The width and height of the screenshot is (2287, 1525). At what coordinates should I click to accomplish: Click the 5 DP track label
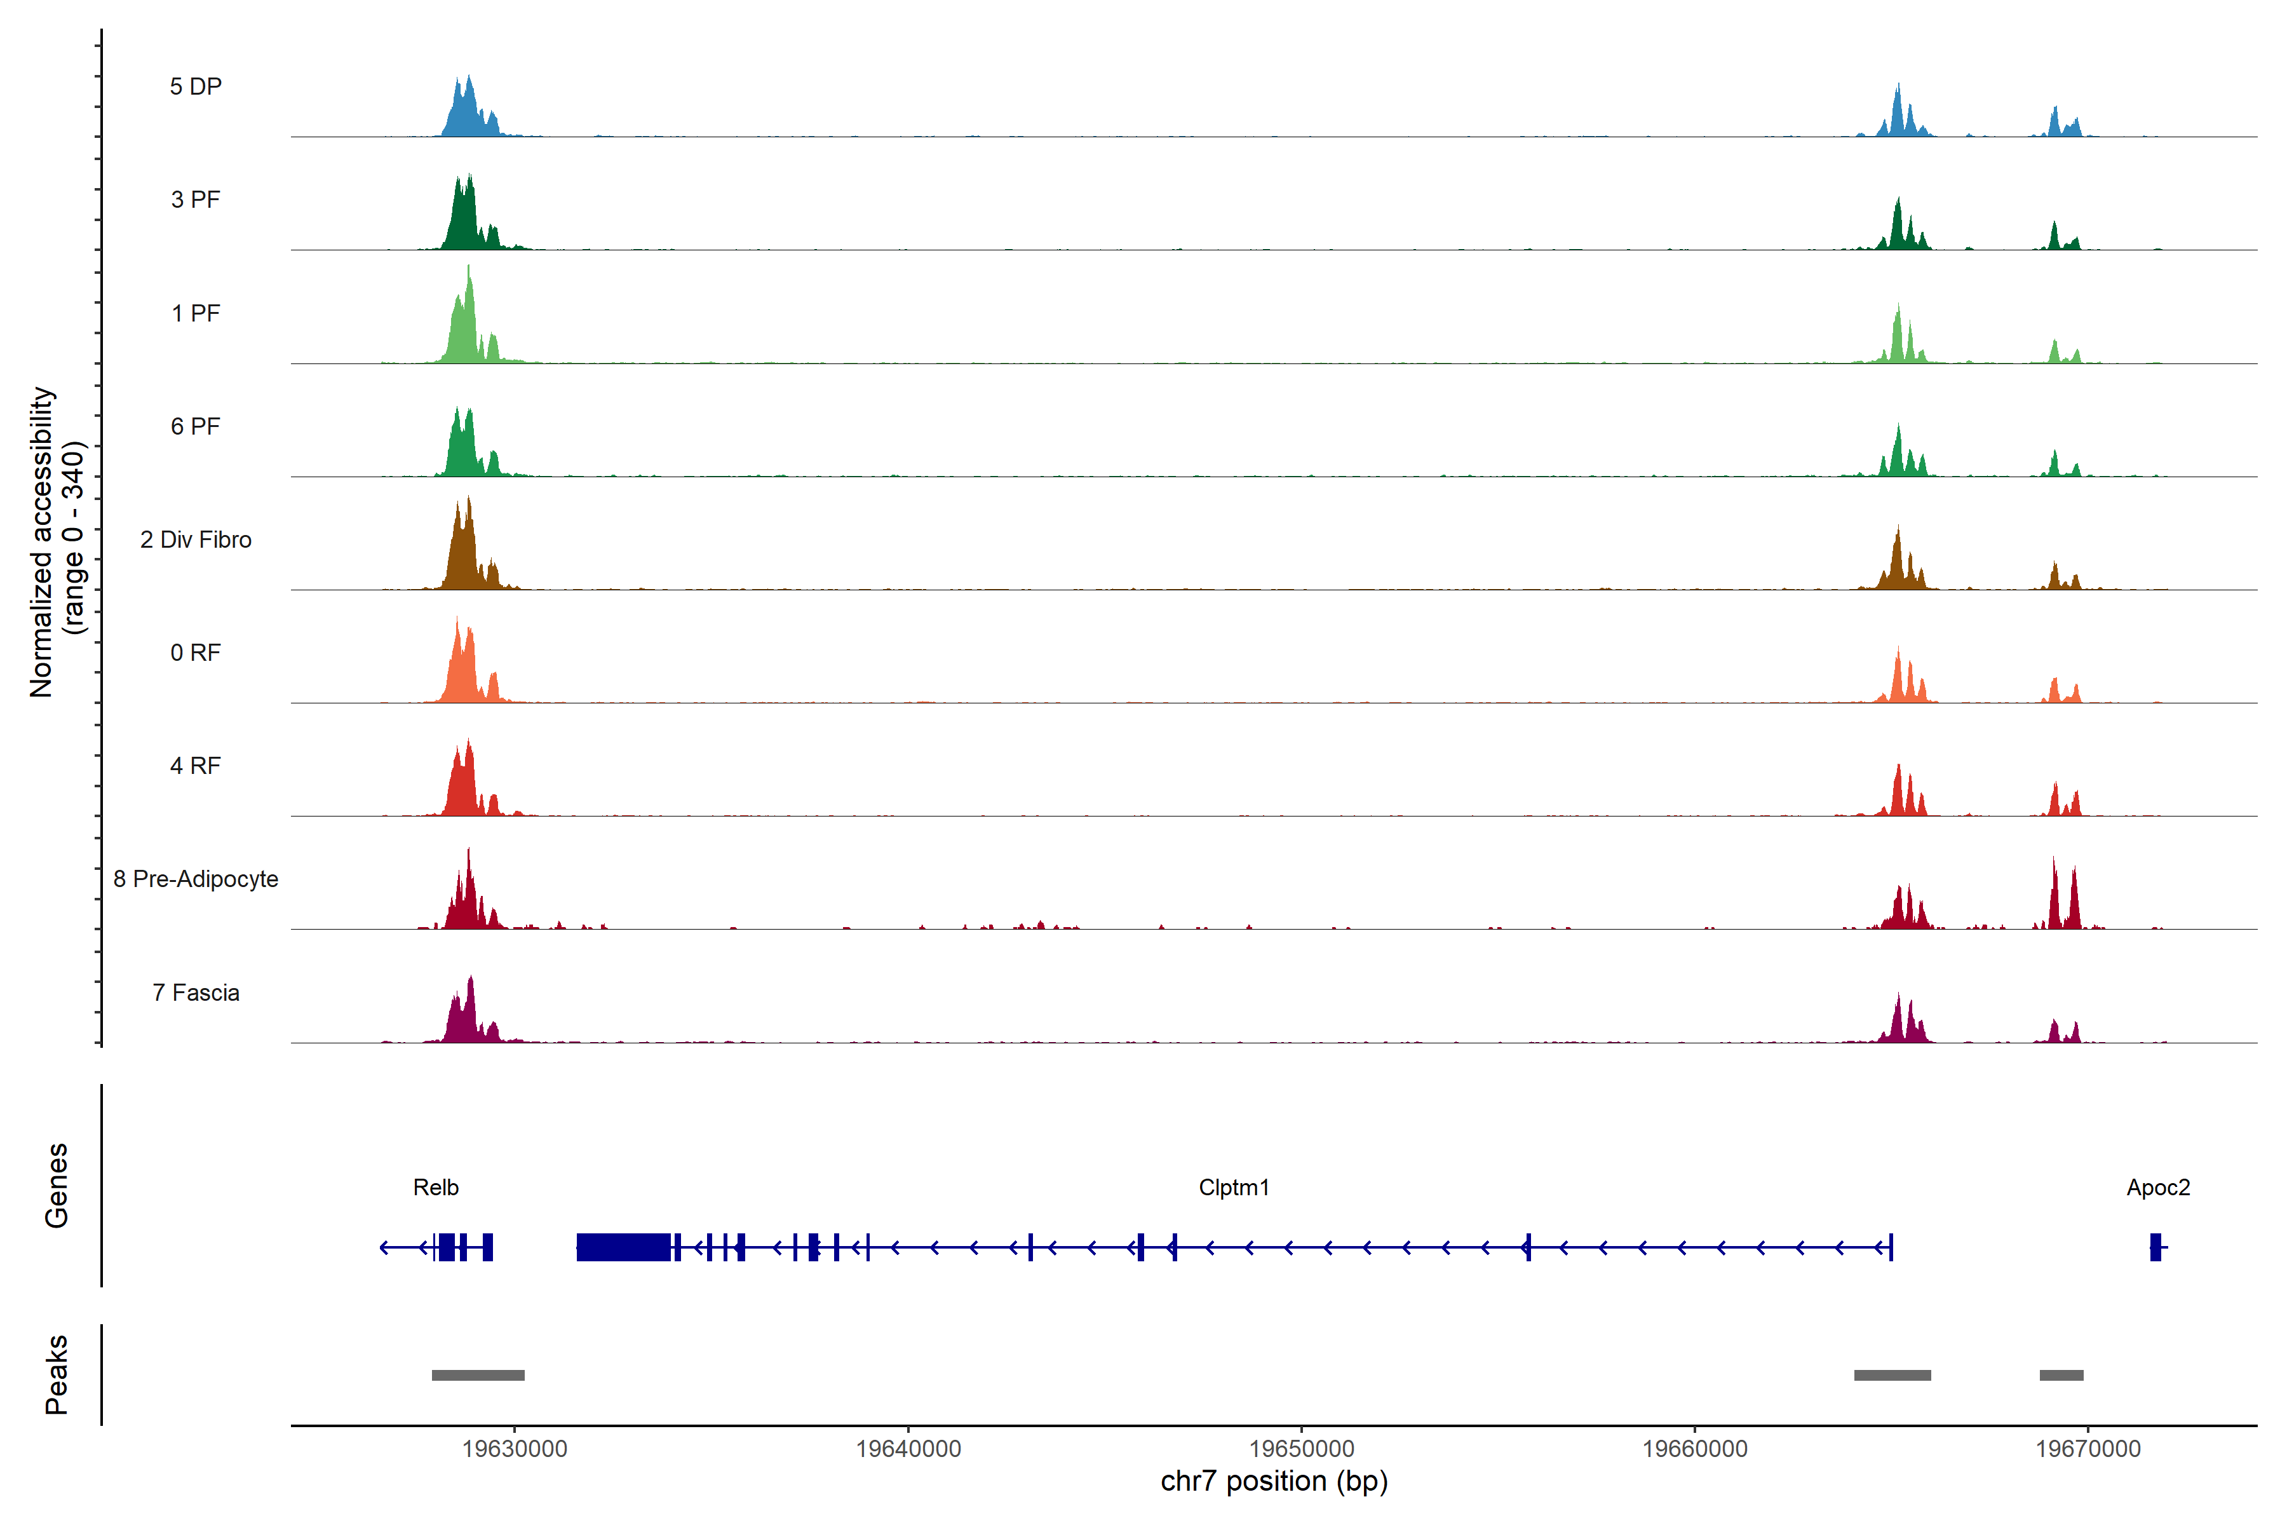coord(196,86)
